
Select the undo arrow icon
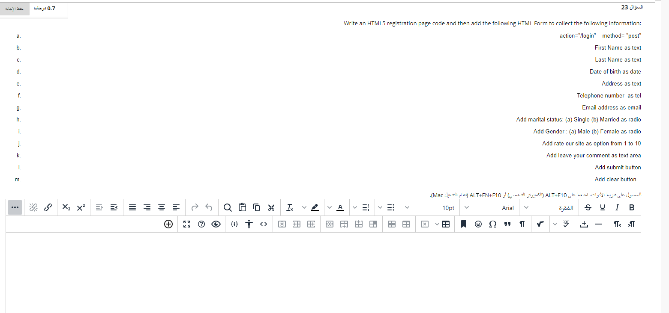209,207
